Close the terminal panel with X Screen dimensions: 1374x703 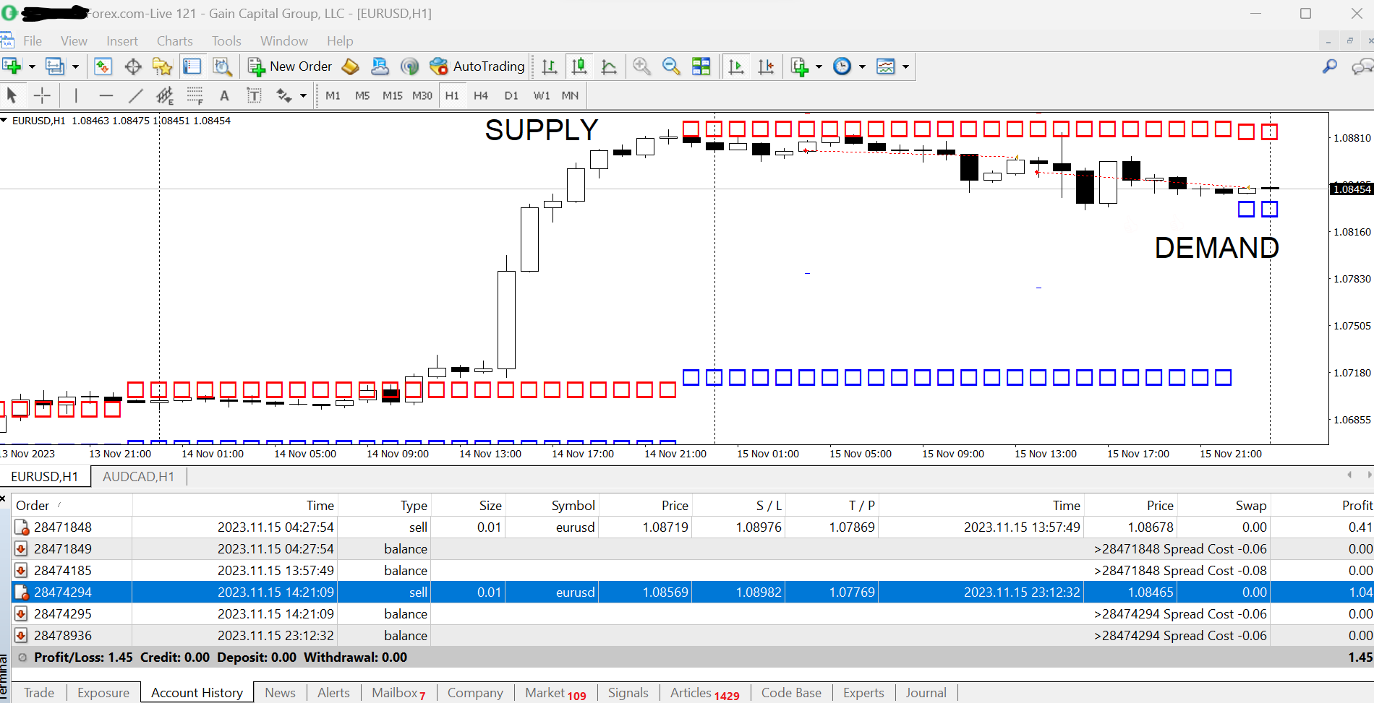point(3,499)
